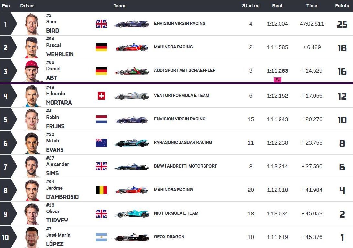Click the NIO Formula E car image
The image size is (353, 248).
tap(131, 213)
